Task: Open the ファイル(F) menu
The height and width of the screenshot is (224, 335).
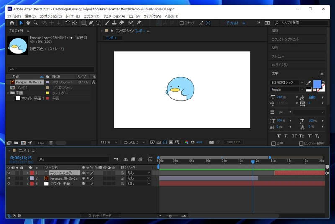Action: click(14, 16)
